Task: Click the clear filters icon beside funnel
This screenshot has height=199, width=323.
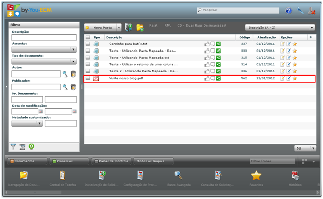Action: point(22,147)
